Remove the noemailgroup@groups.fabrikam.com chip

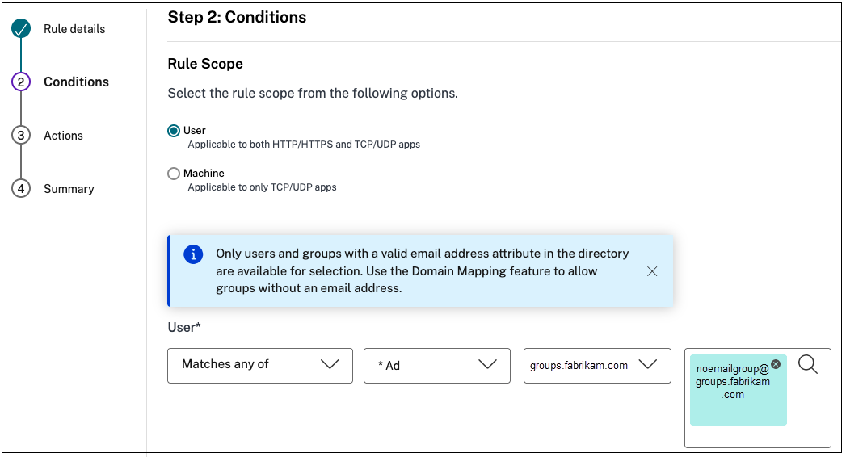click(x=776, y=364)
